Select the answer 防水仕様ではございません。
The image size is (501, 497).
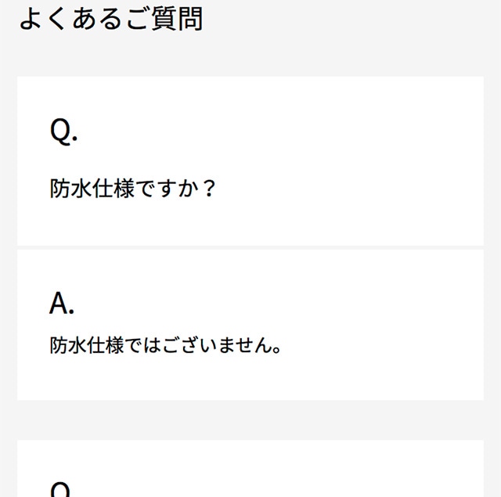pos(165,345)
